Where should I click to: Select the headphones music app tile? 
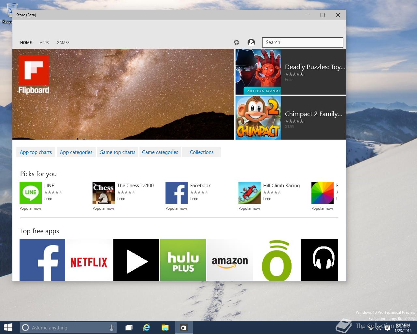coord(320,260)
